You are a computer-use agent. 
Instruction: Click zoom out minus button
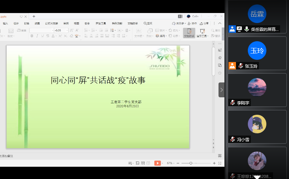[178, 163]
